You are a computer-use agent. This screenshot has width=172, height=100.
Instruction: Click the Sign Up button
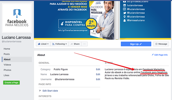coord(136,44)
